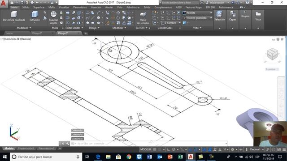Click the Windows Start button

pos(5,157)
